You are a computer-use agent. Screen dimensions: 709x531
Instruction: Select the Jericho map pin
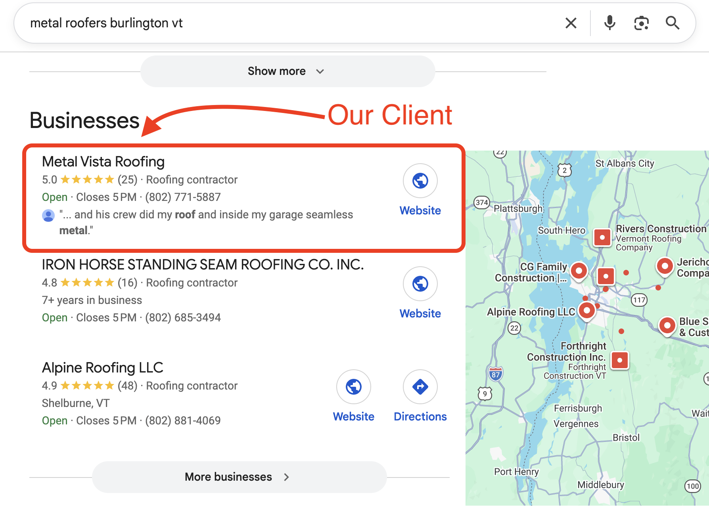coord(665,267)
